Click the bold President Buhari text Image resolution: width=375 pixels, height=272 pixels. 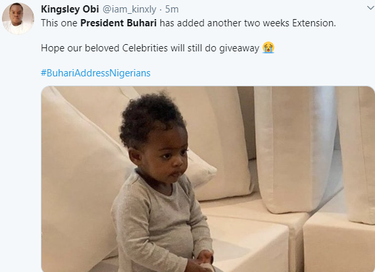(118, 23)
